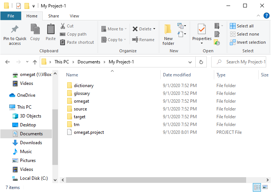Open the New item dropdown

click(x=182, y=26)
